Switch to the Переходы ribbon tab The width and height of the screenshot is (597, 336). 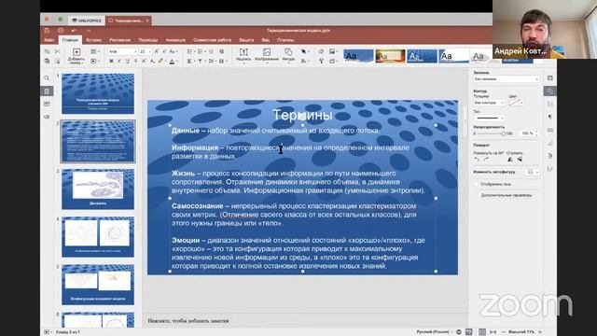[x=148, y=40]
